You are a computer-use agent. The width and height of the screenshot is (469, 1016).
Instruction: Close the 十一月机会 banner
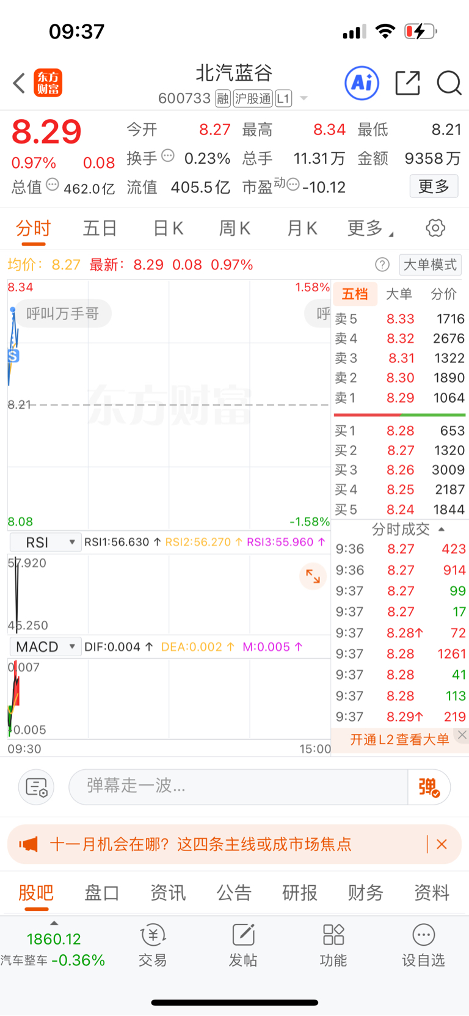click(442, 844)
